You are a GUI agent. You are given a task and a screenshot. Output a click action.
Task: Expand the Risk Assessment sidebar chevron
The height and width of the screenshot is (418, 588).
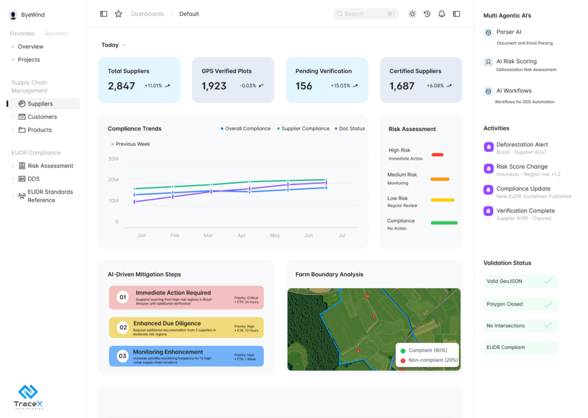point(13,166)
